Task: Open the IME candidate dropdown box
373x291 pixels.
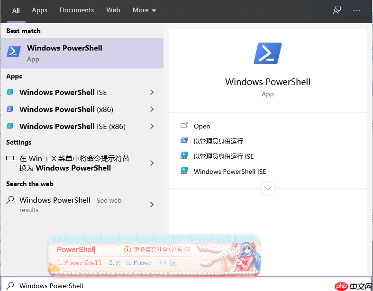Action: pyautogui.click(x=173, y=263)
